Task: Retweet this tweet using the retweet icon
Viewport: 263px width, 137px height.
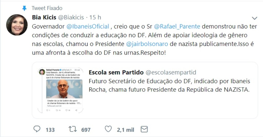Action: coord(73,129)
